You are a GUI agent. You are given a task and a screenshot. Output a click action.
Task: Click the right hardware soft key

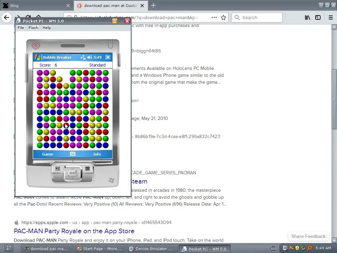tap(88, 169)
